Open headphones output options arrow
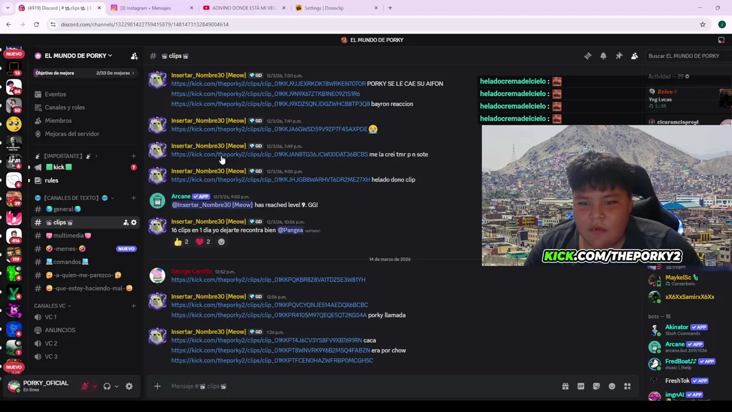 [116, 386]
